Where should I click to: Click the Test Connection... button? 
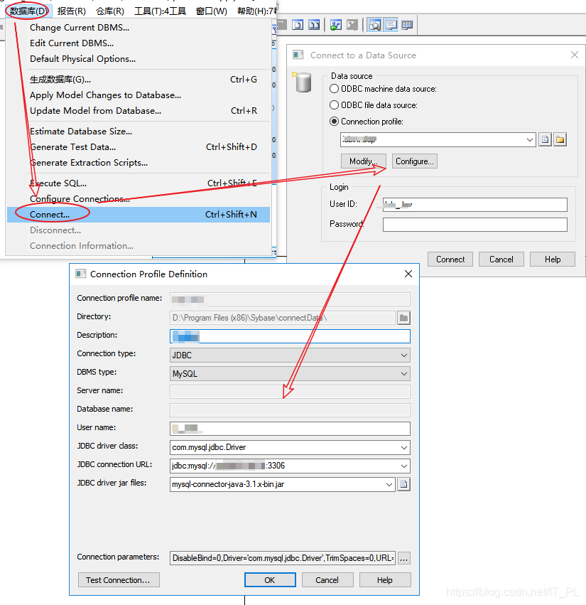click(x=119, y=580)
